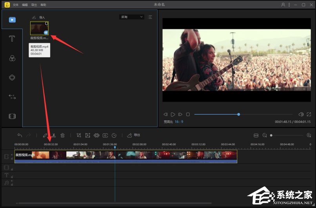Viewport: 316px width, 208px height.
Task: Click the horizontal timeline scrollbar
Action: click(x=114, y=203)
